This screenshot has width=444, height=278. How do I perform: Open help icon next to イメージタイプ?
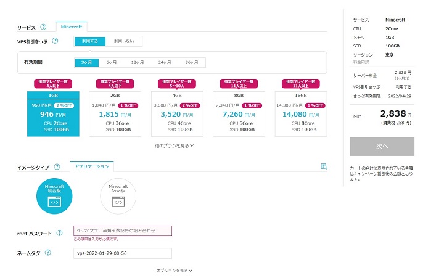pyautogui.click(x=57, y=167)
